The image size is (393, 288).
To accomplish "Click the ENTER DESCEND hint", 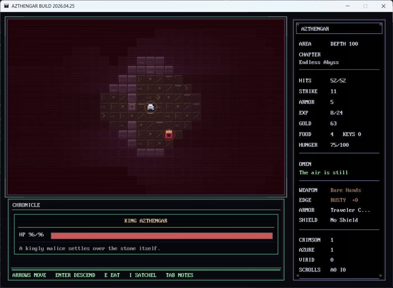I will (x=75, y=275).
